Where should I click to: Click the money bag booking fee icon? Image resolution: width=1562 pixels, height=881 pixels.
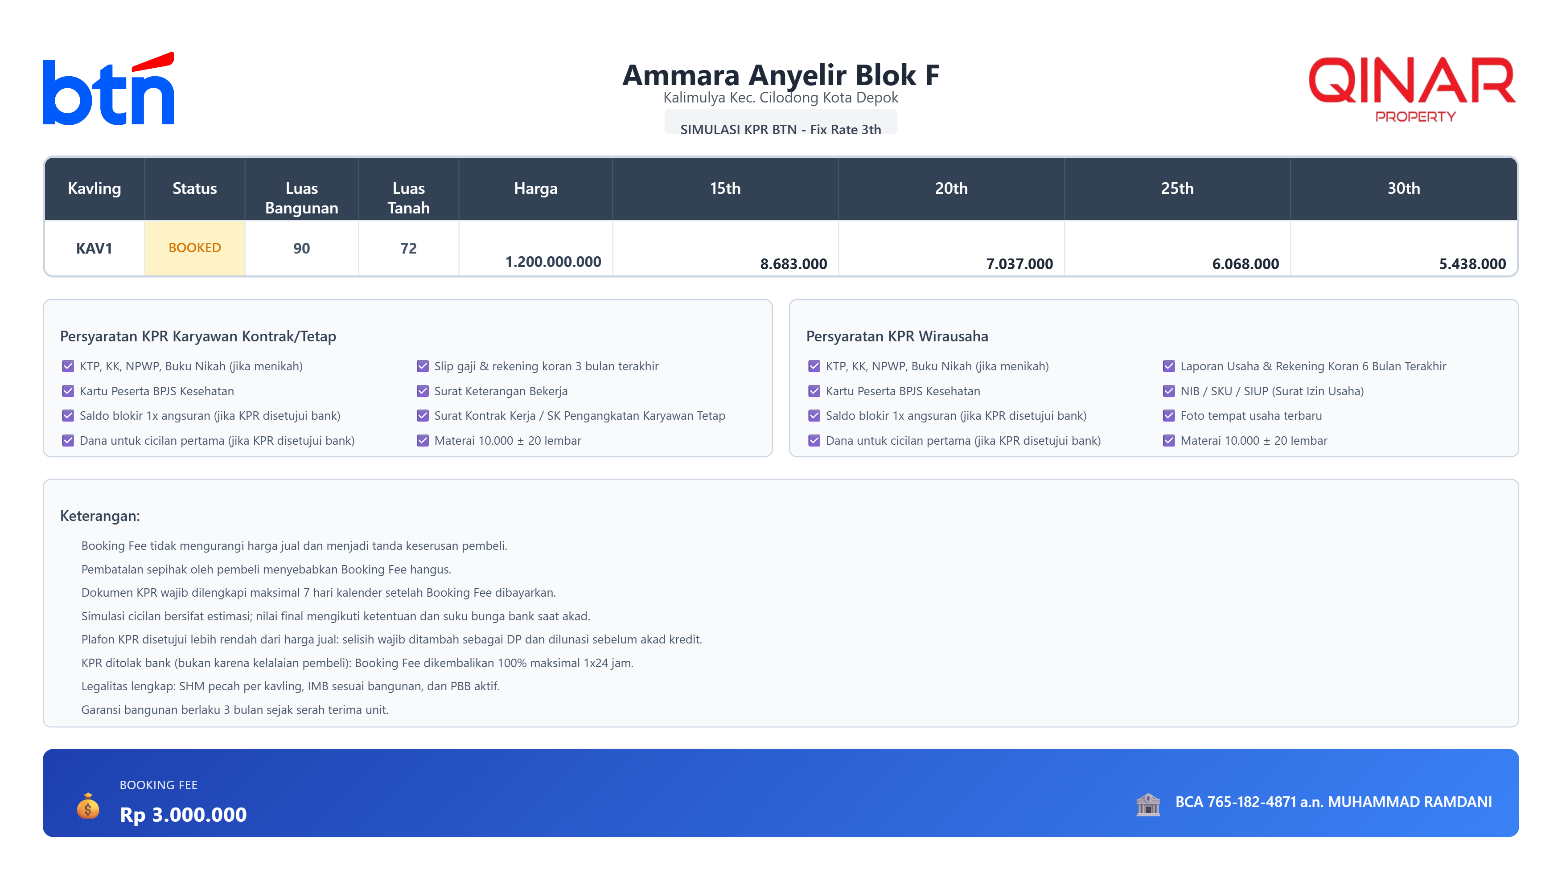(x=88, y=807)
